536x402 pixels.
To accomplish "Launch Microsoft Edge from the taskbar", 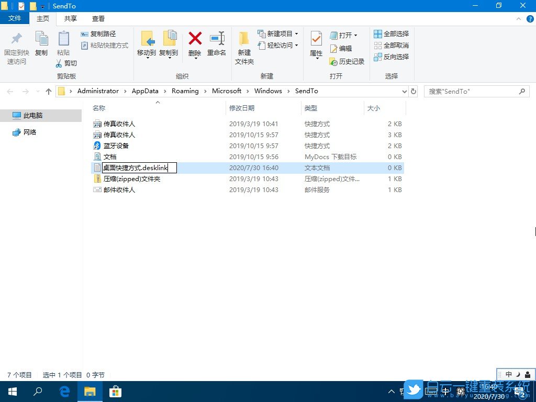I will 64,391.
